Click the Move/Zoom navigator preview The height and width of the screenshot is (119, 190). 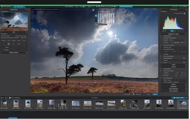(14, 22)
